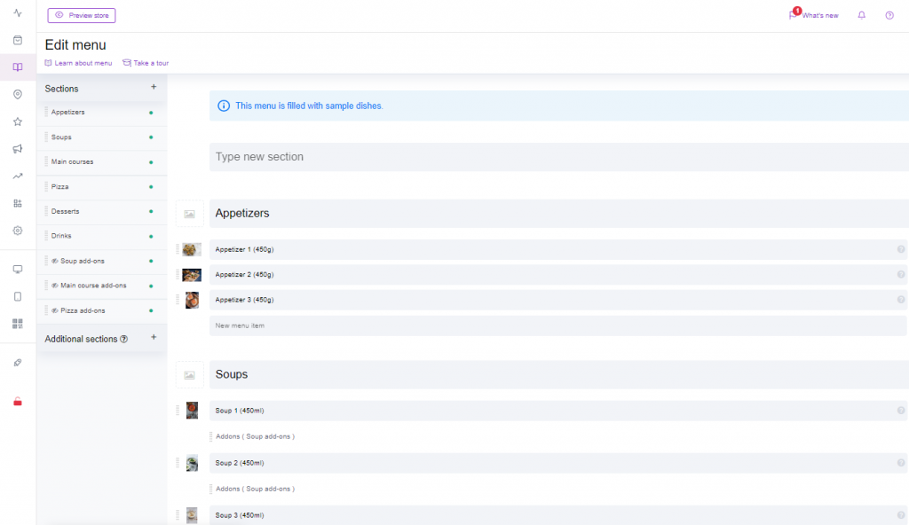
Task: Select Desserts in Sections list
Action: tap(66, 212)
